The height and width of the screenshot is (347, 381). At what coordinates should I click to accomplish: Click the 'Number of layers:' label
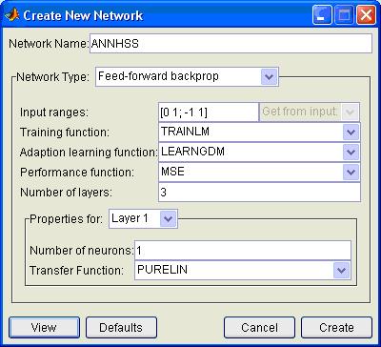[66, 193]
